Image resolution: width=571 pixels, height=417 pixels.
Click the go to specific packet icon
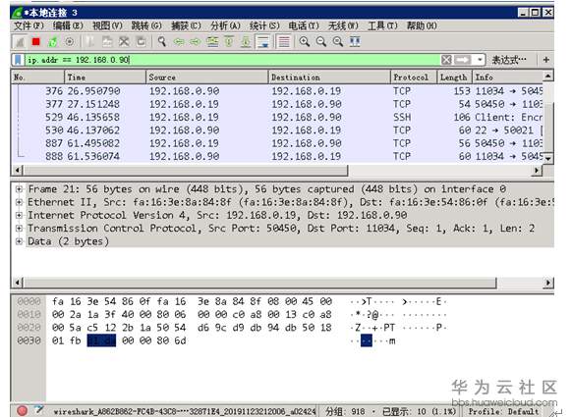(212, 42)
